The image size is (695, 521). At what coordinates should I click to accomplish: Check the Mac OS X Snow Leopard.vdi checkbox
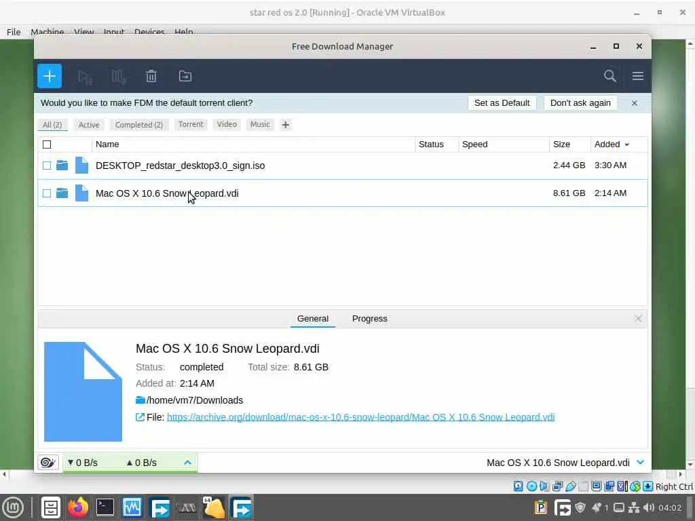47,193
